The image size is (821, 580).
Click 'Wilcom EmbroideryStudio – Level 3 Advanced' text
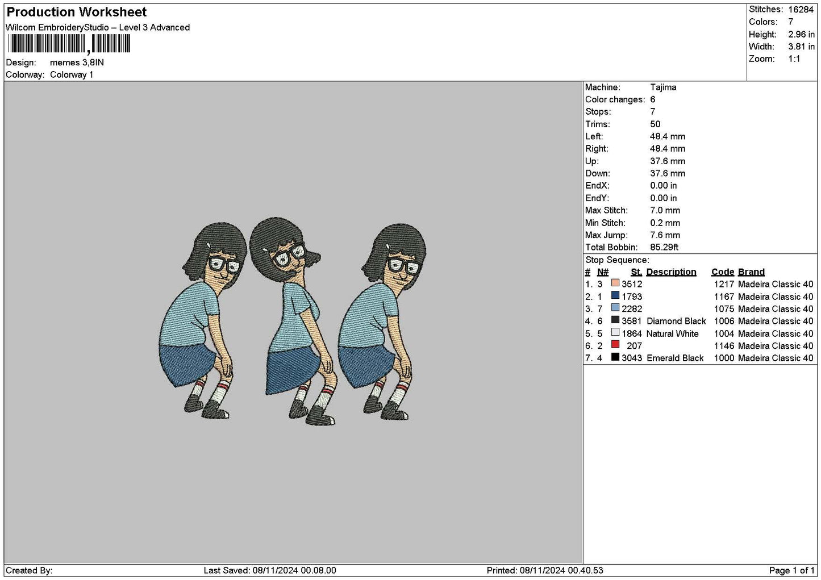point(98,27)
